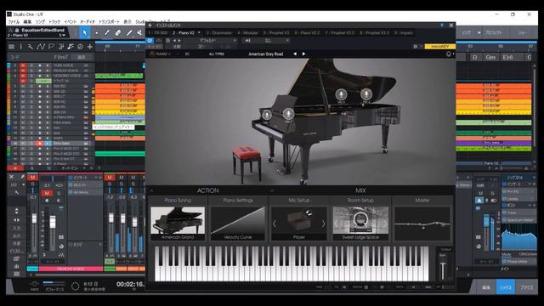Open the トラック menu
Viewport: 544px width, 306px height.
pos(54,21)
